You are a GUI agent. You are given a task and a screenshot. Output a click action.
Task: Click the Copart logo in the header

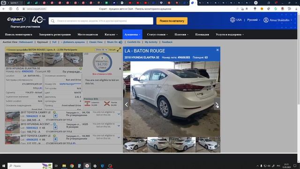(x=16, y=19)
